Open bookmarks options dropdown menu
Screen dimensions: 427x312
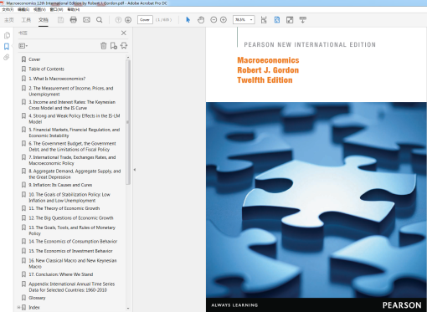[23, 46]
